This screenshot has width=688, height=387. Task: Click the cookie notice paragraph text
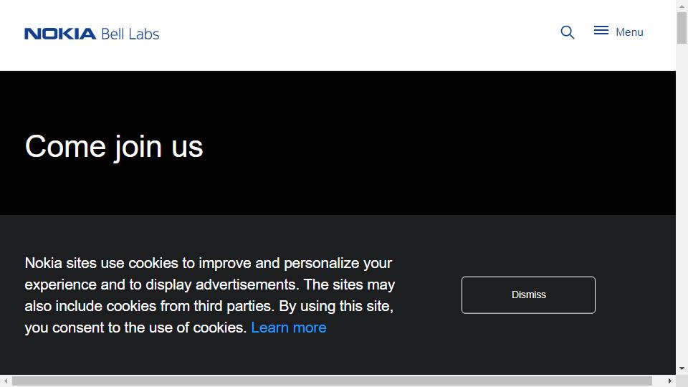pyautogui.click(x=208, y=285)
